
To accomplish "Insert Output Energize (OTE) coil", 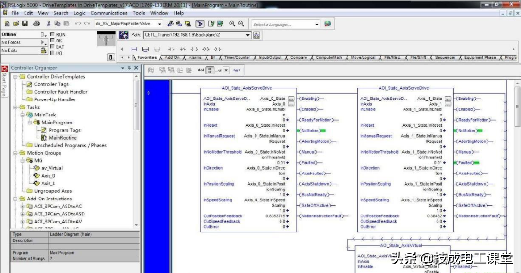I will [194, 49].
